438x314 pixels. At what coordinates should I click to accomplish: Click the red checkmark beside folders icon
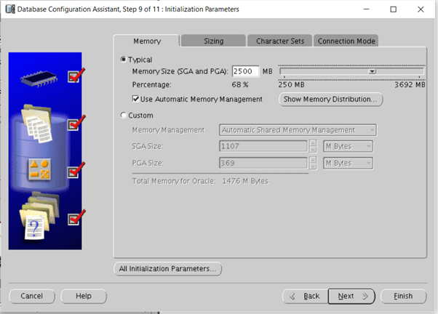76,218
